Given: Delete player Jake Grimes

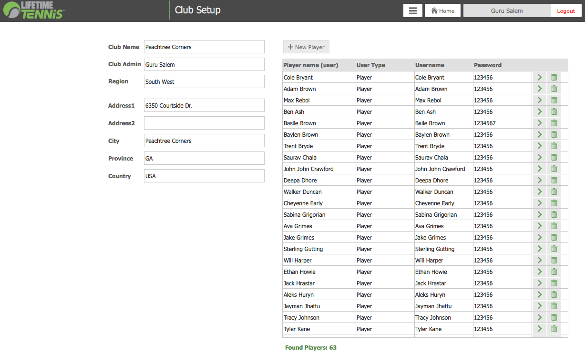Looking at the screenshot, I should [x=554, y=237].
